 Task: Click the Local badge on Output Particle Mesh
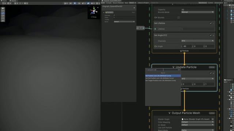click(212, 113)
